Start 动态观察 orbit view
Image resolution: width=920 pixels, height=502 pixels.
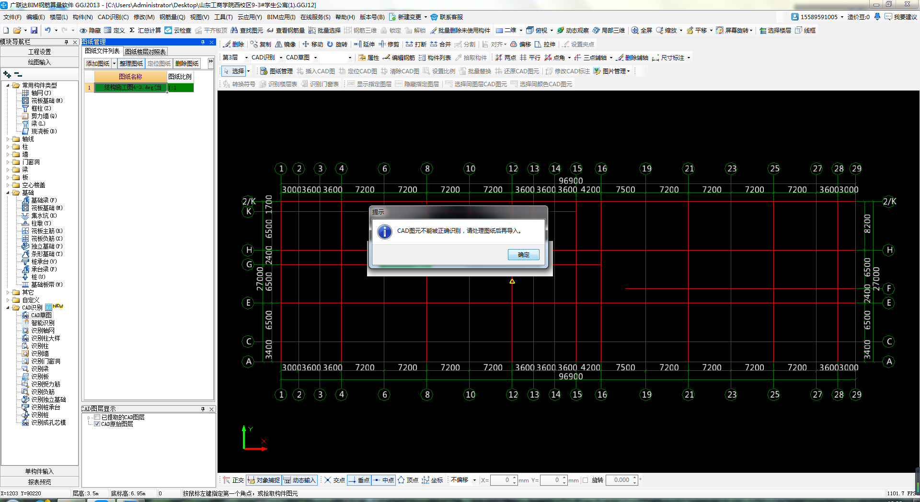(573, 30)
